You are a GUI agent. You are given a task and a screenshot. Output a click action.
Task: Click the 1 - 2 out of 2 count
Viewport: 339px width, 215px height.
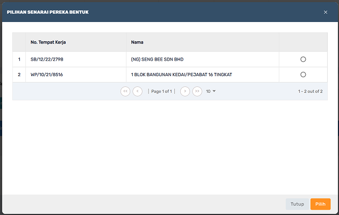pyautogui.click(x=310, y=91)
